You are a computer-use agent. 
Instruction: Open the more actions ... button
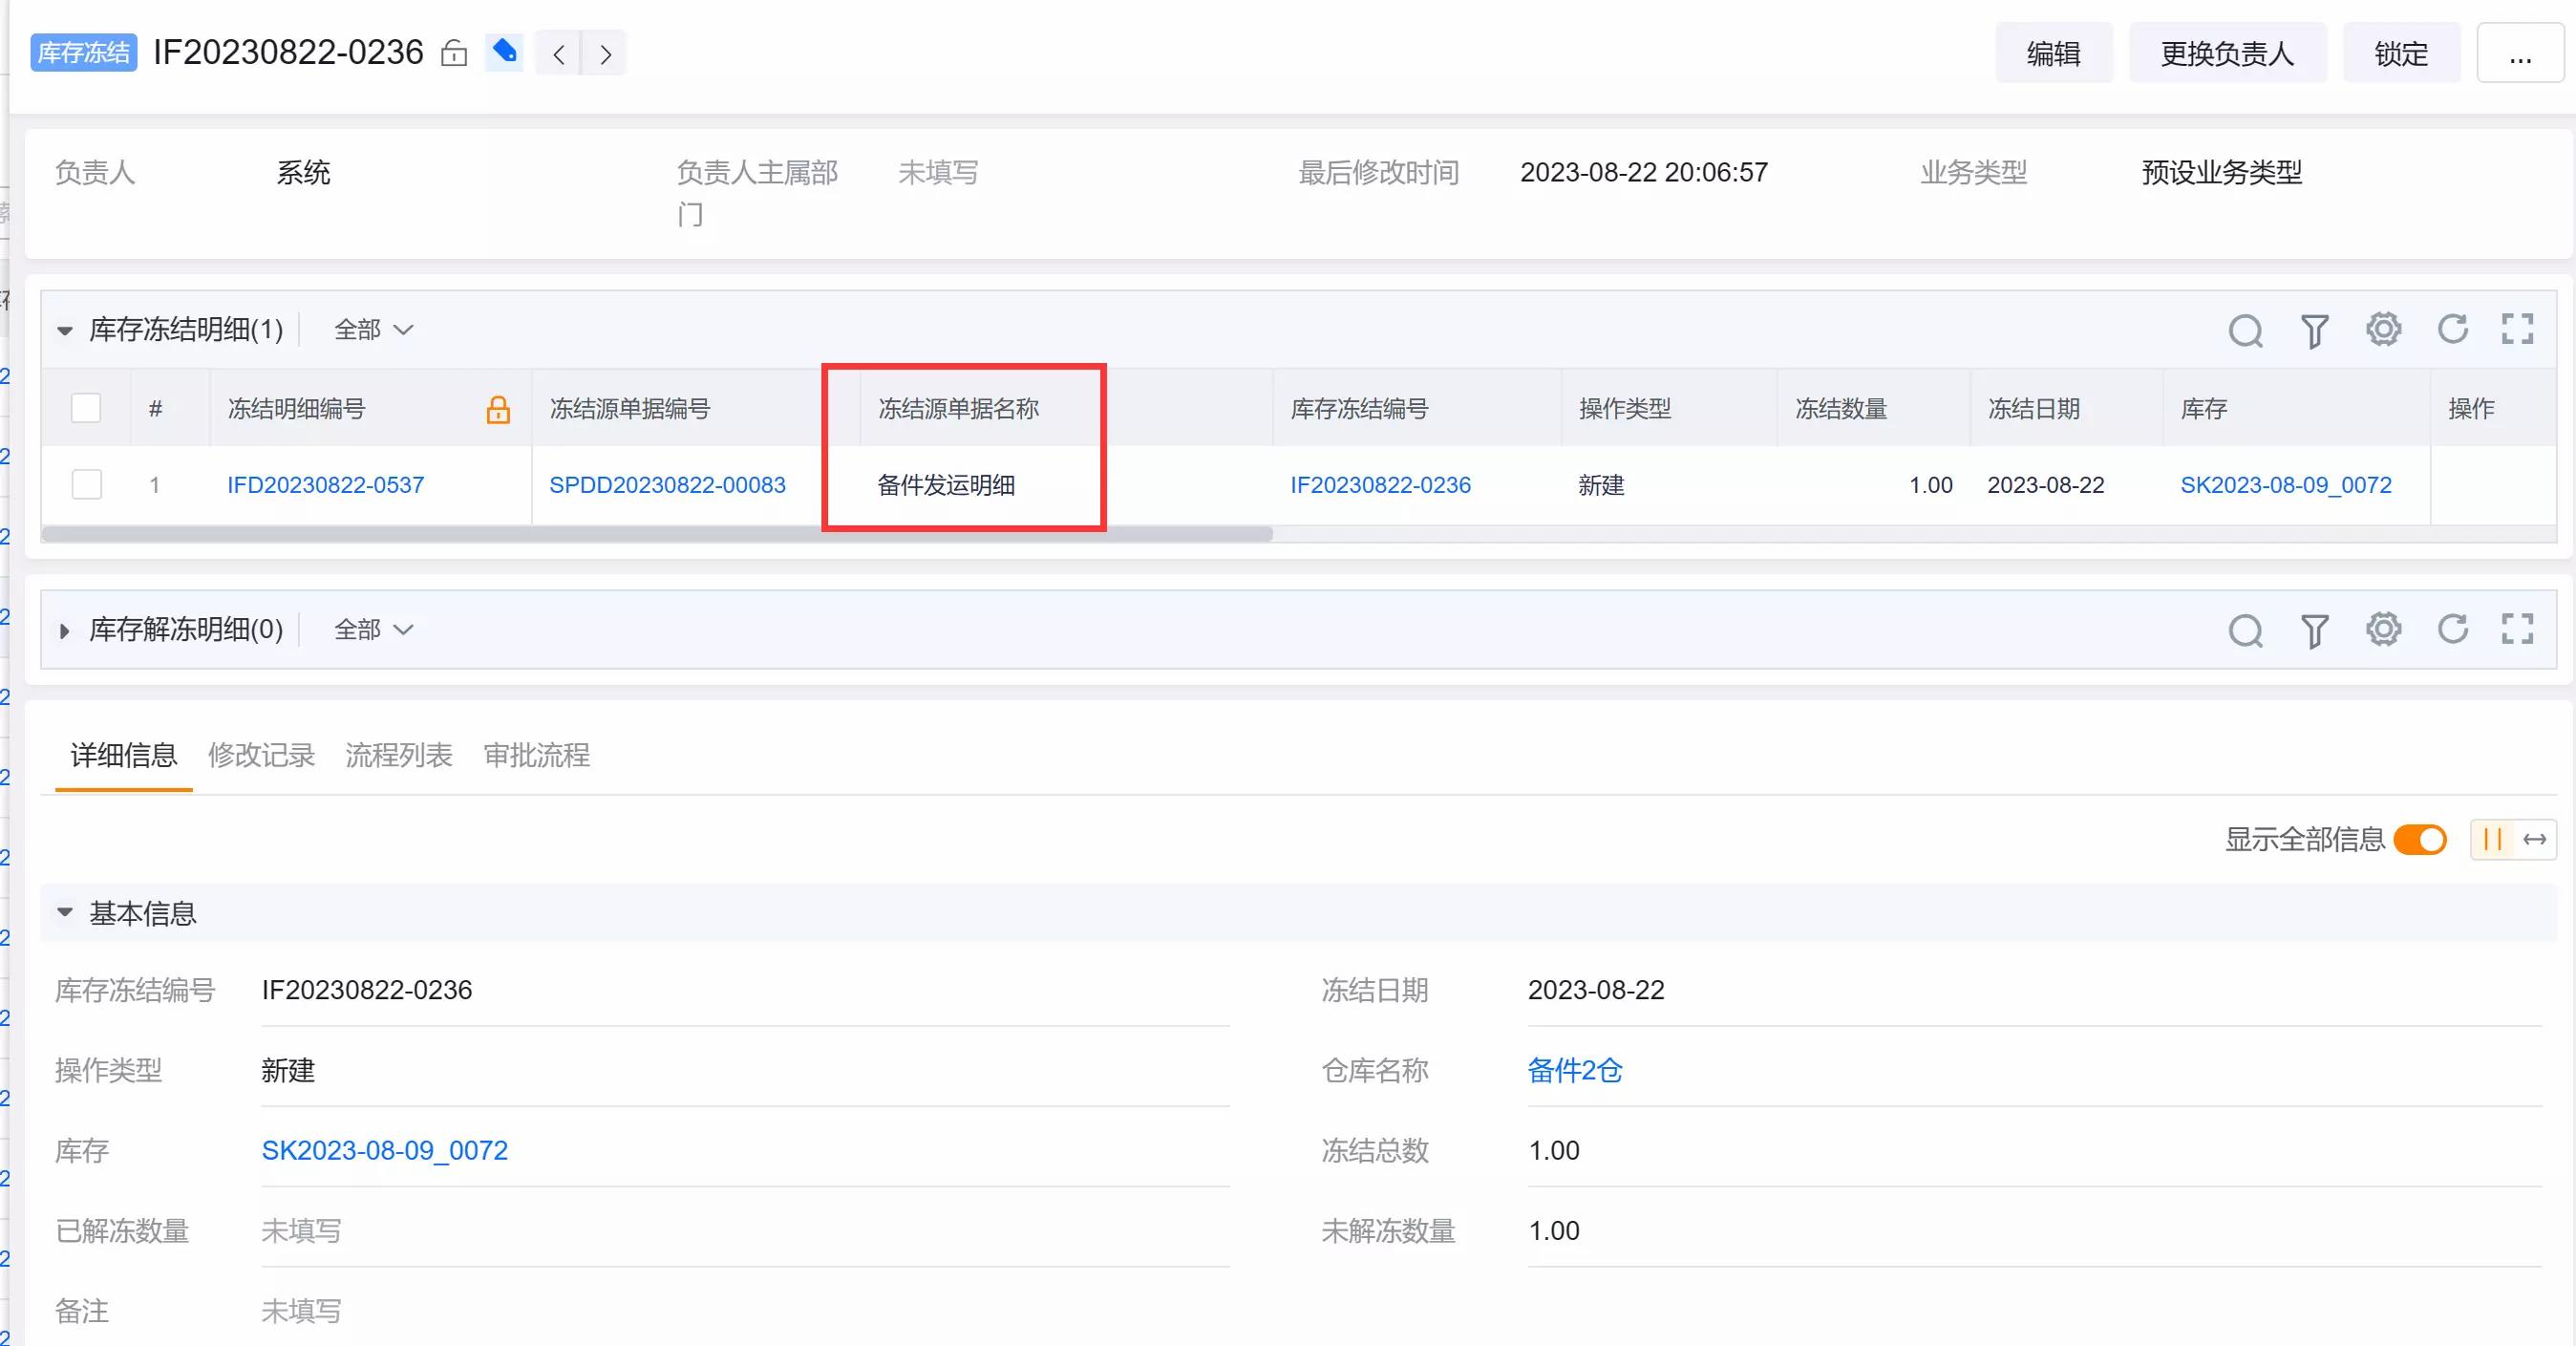2520,53
